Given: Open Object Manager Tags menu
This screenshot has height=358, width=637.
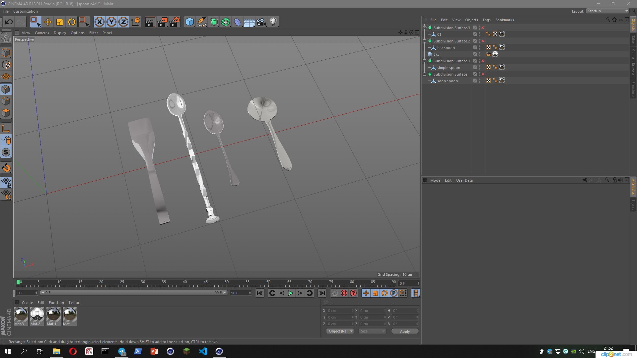Looking at the screenshot, I should click(486, 20).
